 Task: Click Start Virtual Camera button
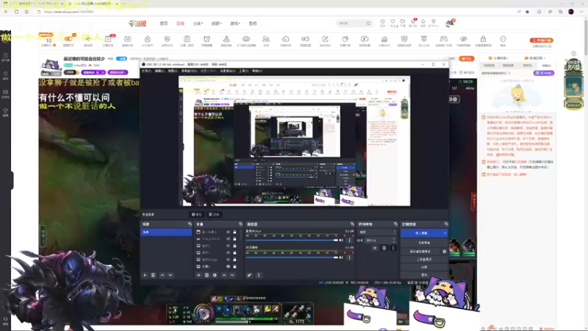pos(420,252)
